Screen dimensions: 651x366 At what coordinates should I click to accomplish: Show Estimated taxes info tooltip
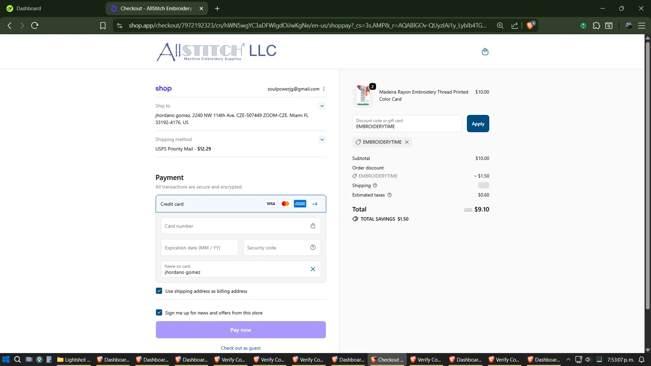tap(389, 195)
